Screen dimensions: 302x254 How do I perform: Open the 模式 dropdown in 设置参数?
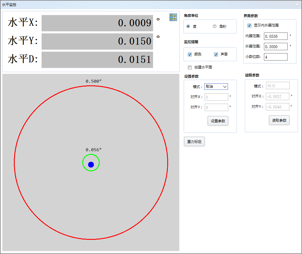(x=216, y=87)
